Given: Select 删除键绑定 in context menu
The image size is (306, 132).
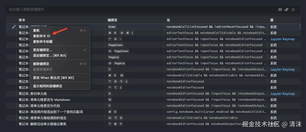Looking at the screenshot, I should tap(41, 64).
